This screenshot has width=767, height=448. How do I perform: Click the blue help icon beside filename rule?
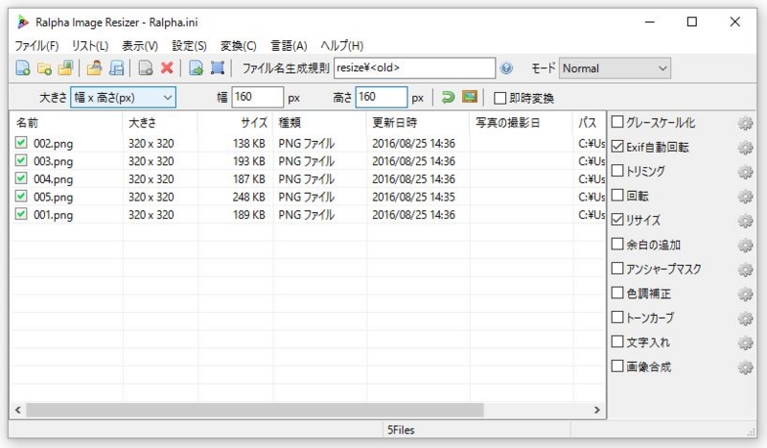[507, 68]
